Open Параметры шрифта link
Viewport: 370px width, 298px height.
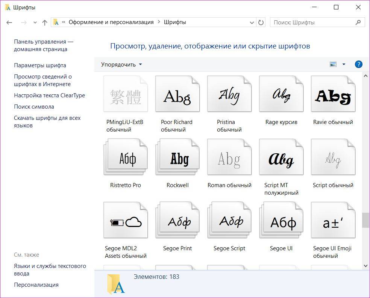coord(40,65)
